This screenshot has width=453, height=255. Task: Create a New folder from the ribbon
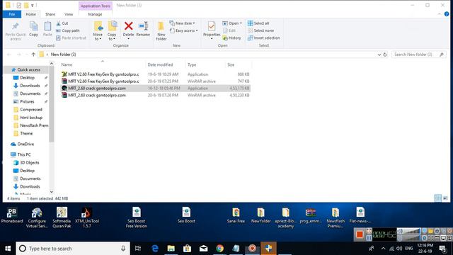coord(161,31)
